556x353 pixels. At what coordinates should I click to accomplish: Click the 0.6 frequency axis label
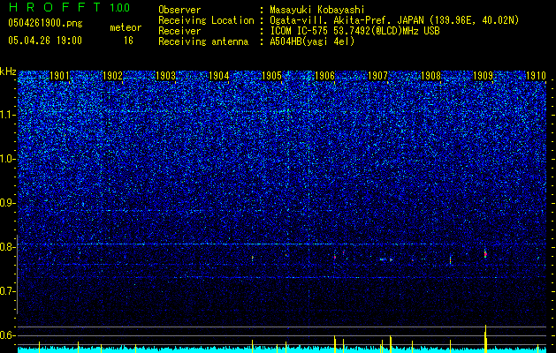(8, 335)
